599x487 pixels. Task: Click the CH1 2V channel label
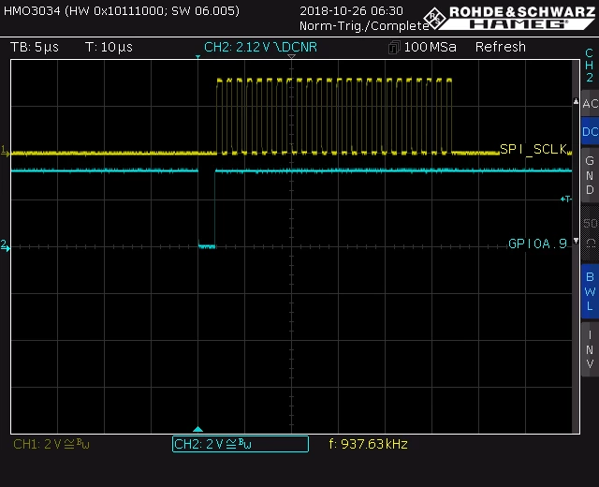pyautogui.click(x=51, y=444)
